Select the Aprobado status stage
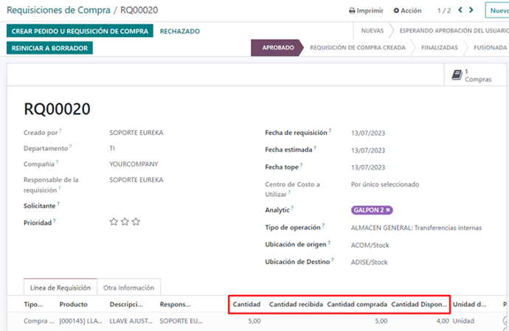 278,48
